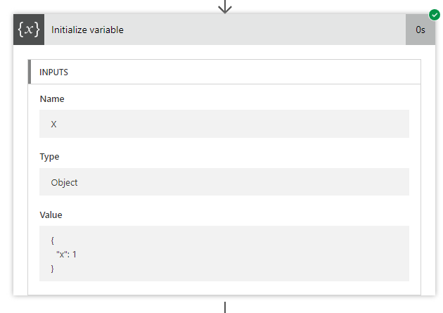Click the Name field containing X
The image size is (443, 313).
pos(224,124)
